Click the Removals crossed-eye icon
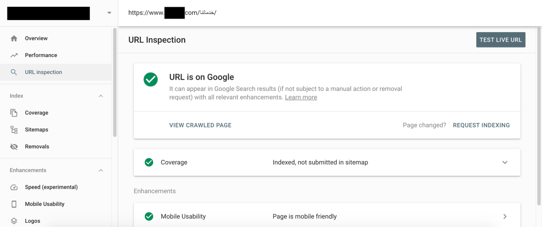This screenshot has width=542, height=227. tap(14, 147)
